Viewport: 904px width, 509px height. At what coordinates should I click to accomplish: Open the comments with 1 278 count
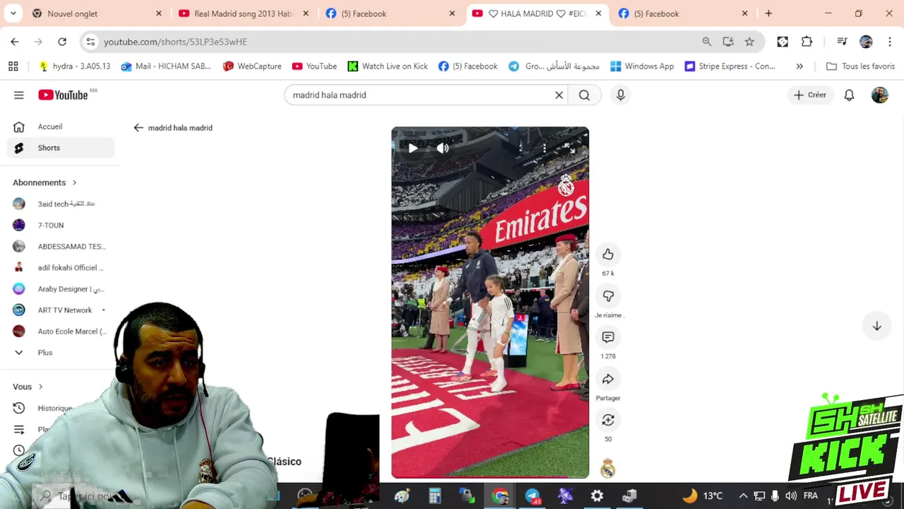click(x=608, y=337)
